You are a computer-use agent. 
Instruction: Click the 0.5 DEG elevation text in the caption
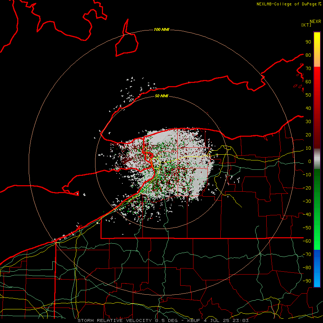167,320
